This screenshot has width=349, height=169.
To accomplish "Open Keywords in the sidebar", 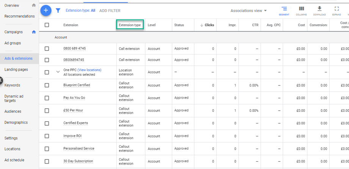I will click(x=12, y=85).
